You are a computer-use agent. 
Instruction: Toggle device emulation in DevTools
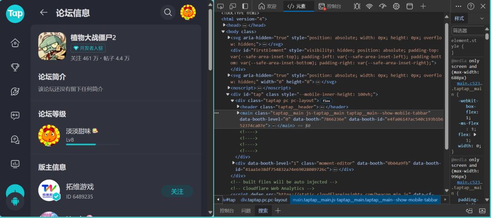[233, 6]
